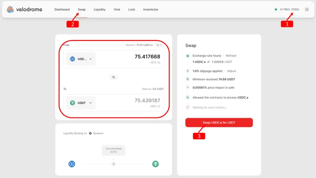Click the Minimum received 74.68 USDT text
This screenshot has height=178, width=316.
coord(214,79)
